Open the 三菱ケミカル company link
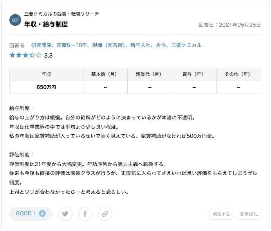This screenshot has height=231, width=271. pos(186,45)
